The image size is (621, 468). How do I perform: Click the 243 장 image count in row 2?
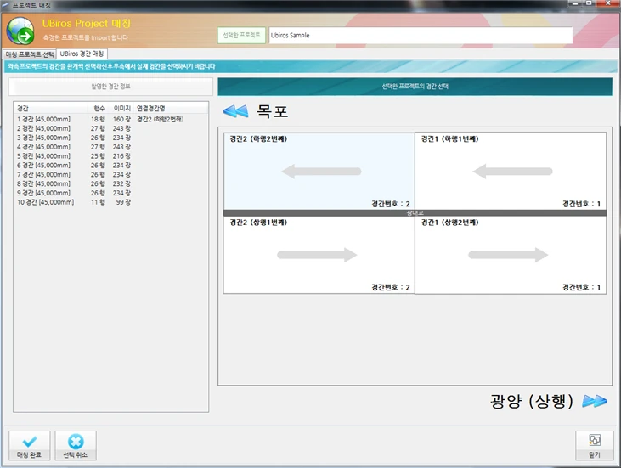pos(121,128)
